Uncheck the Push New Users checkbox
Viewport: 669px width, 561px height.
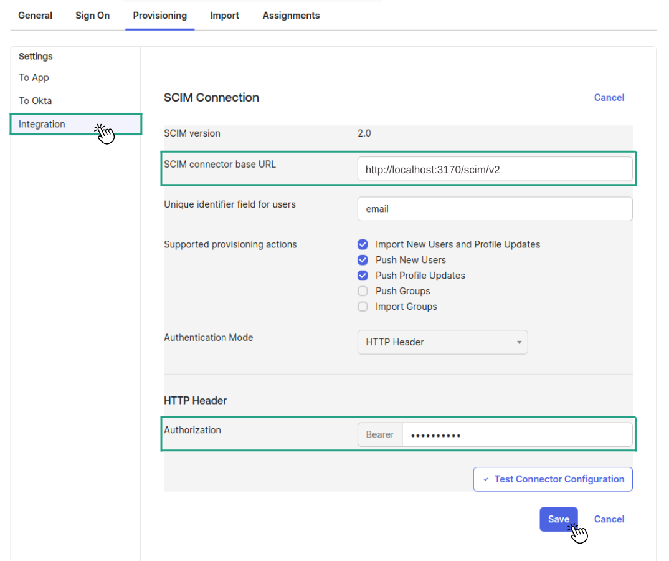(x=363, y=260)
